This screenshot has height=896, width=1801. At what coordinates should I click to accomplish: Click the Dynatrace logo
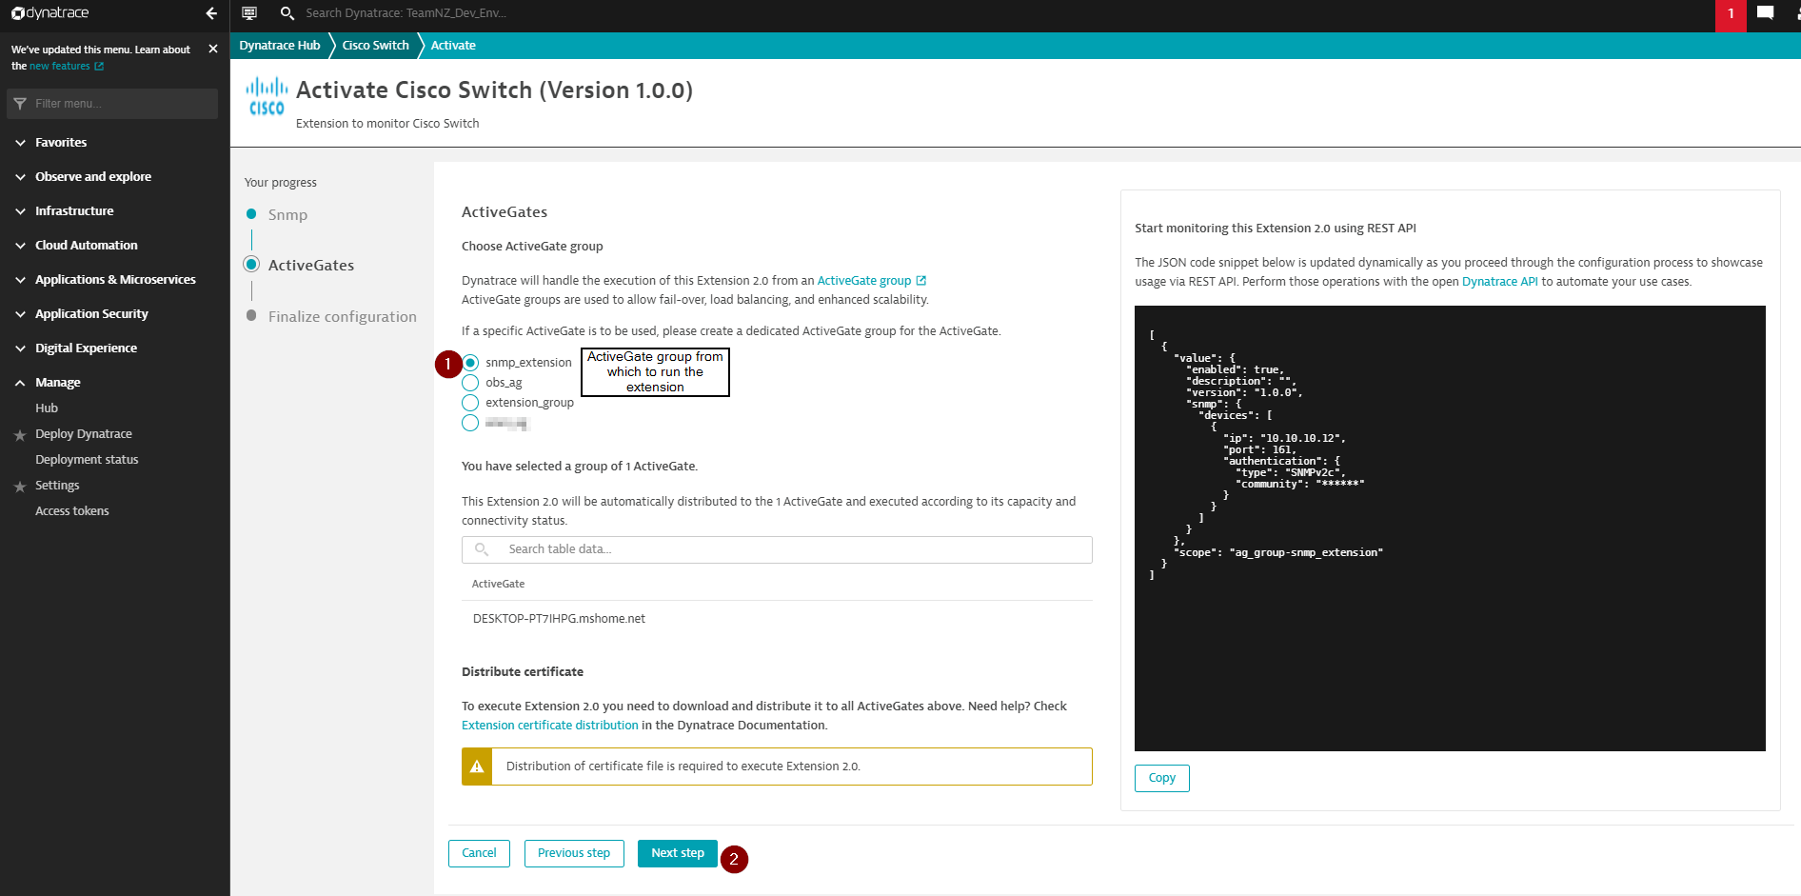click(49, 13)
